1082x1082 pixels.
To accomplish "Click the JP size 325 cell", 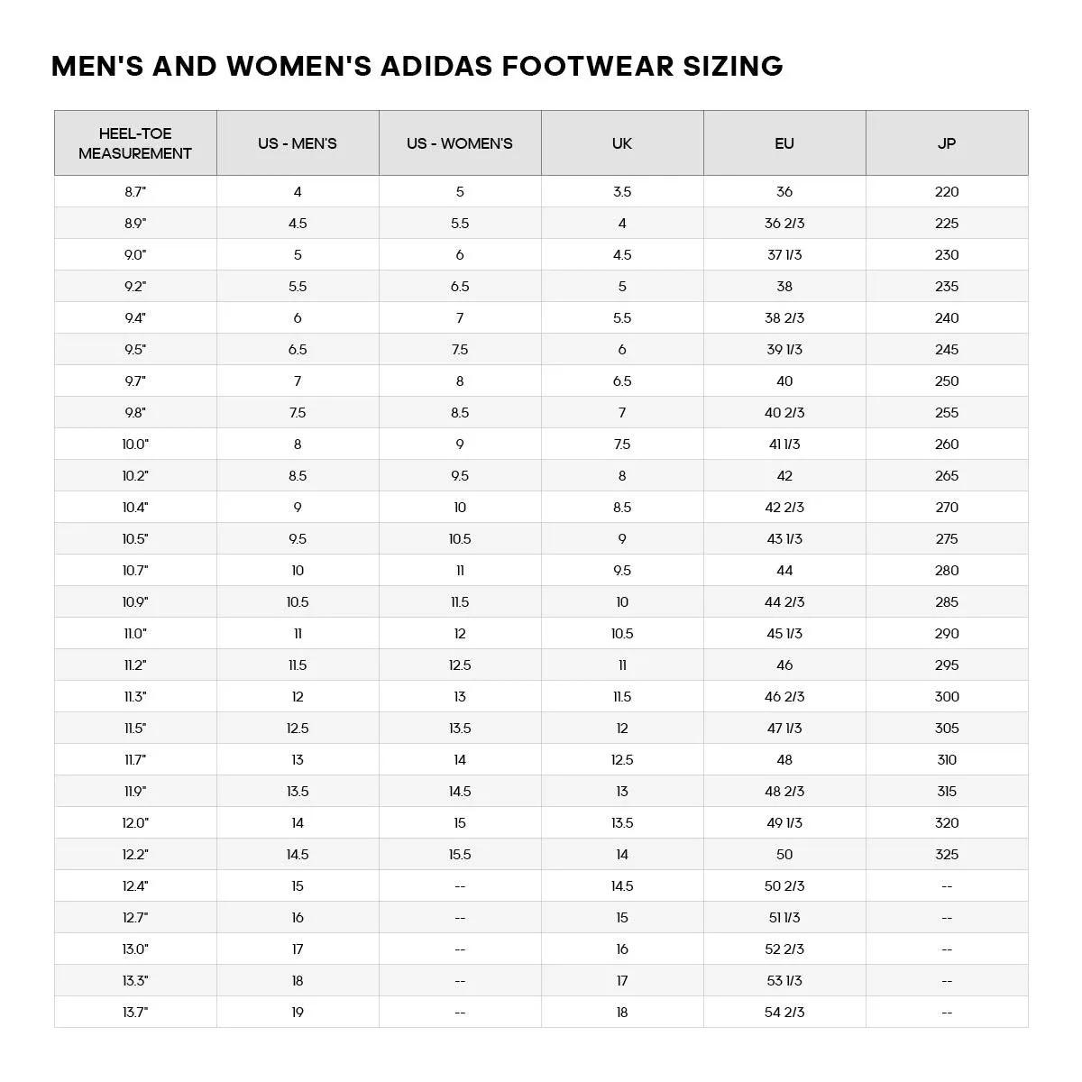I will (947, 855).
